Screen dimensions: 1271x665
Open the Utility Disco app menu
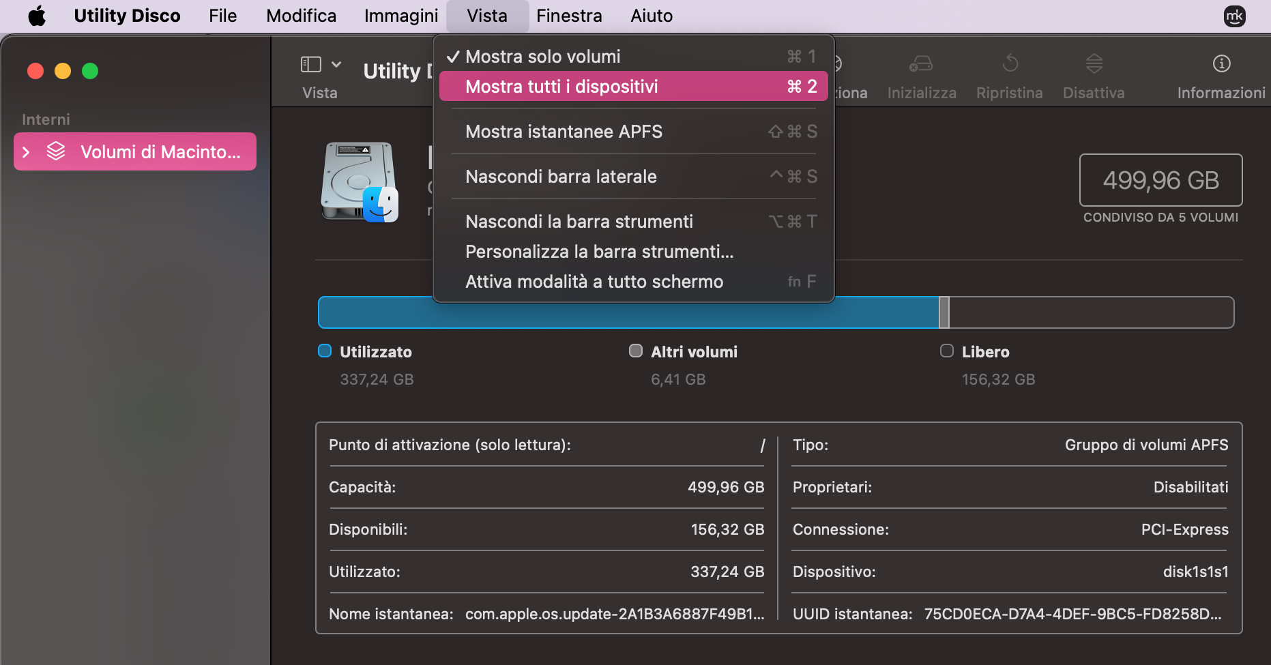pos(127,16)
